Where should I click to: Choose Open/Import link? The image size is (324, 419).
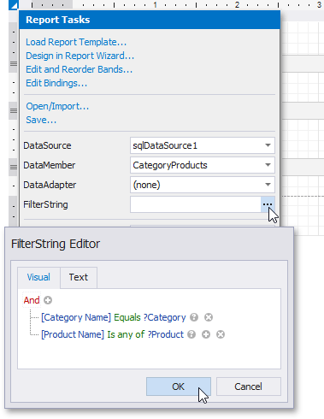pyautogui.click(x=57, y=106)
